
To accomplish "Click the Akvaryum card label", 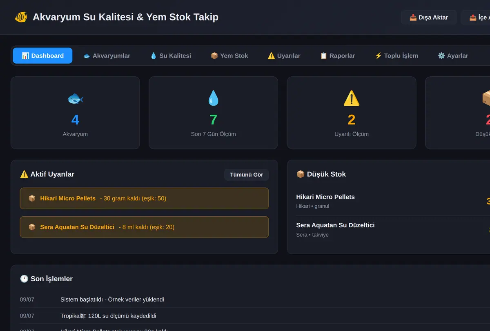I will pos(75,134).
